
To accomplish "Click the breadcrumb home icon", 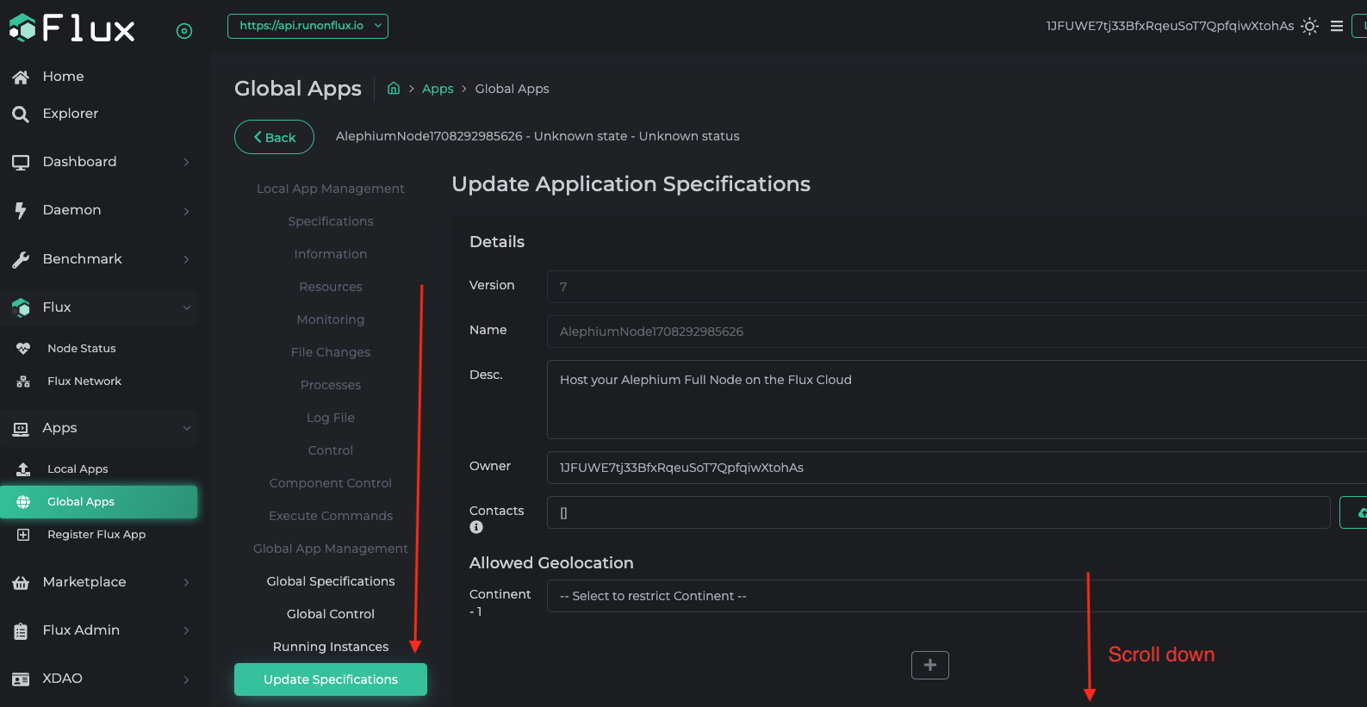I will click(x=394, y=88).
